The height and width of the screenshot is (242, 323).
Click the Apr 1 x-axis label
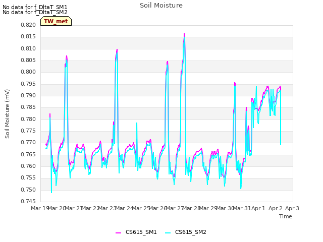pyautogui.click(x=258, y=208)
